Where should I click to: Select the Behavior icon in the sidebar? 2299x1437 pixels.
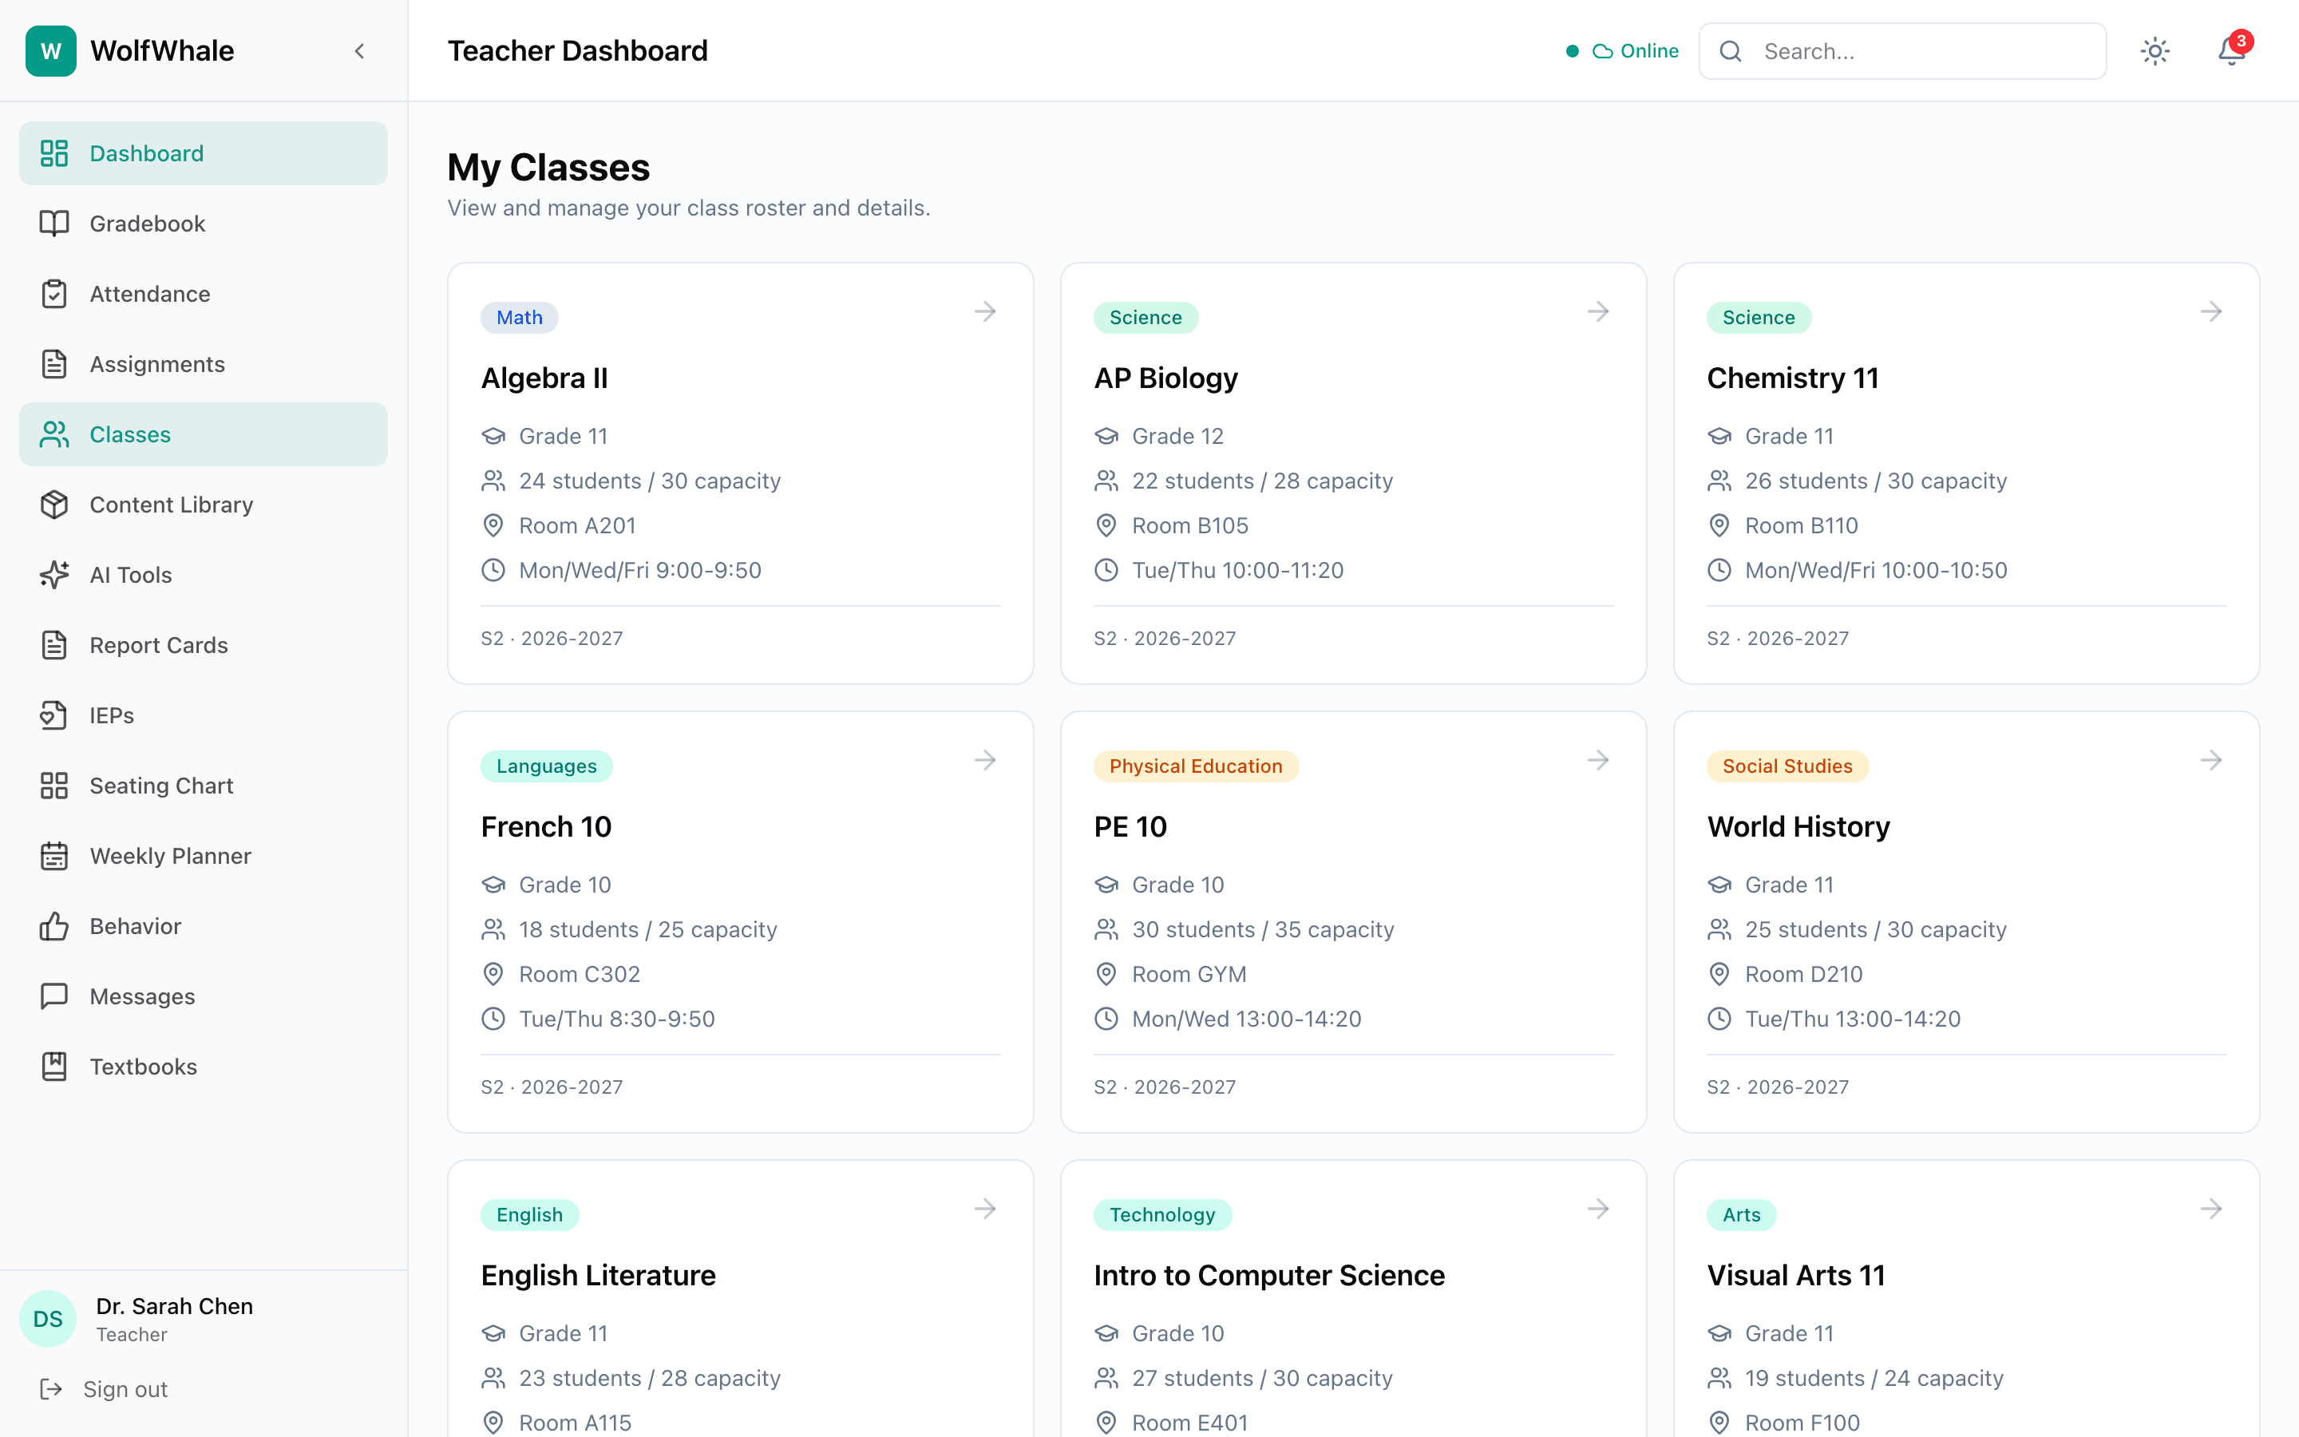point(54,926)
